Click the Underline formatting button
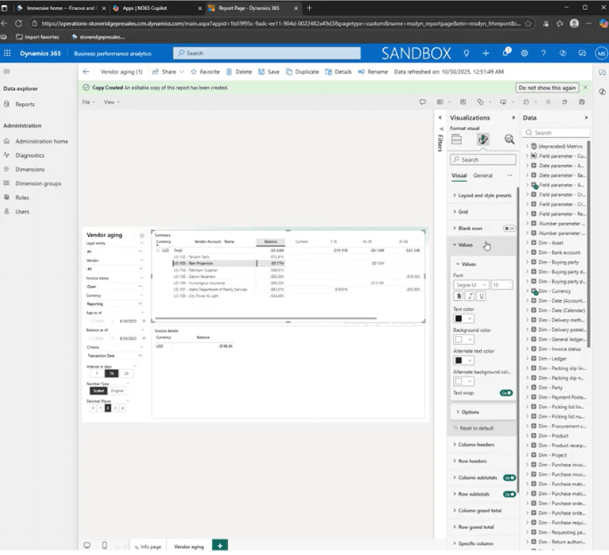This screenshot has height=555, width=609. (x=481, y=296)
